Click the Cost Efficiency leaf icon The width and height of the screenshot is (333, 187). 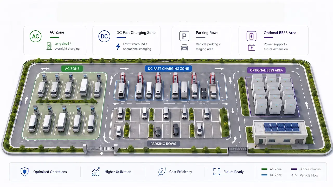pyautogui.click(x=162, y=172)
